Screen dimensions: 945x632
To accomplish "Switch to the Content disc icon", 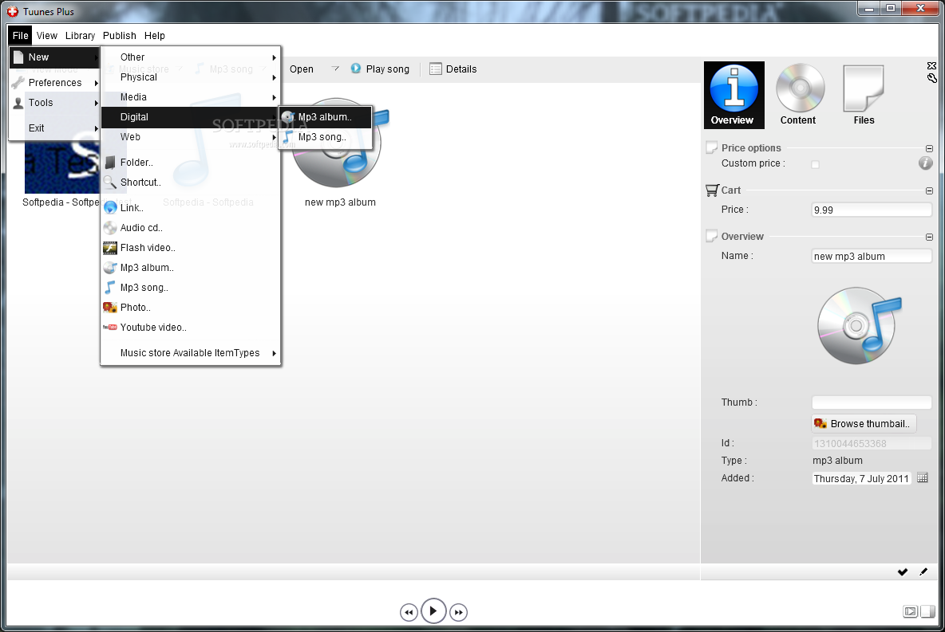I will tap(799, 95).
